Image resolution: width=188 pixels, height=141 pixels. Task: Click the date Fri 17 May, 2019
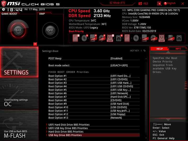(x=35, y=9)
